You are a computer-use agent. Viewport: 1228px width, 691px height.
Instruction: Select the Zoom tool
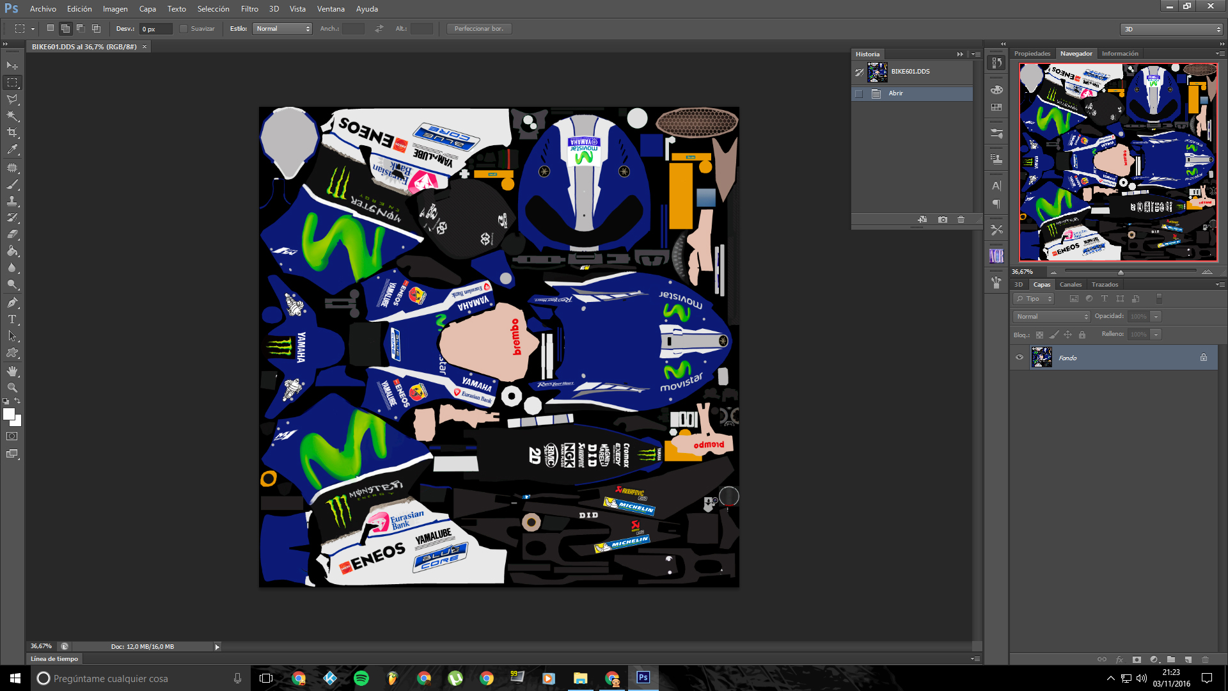pos(12,388)
